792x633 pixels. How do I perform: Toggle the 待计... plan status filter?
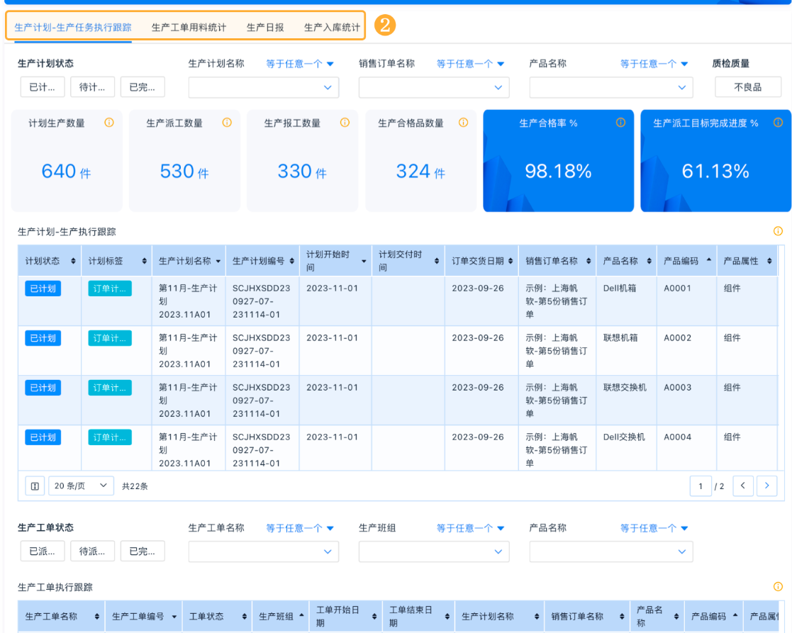[x=92, y=86]
